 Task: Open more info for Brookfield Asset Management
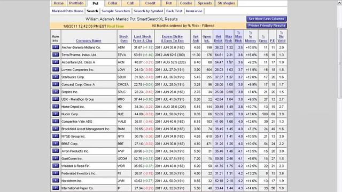(x=56, y=129)
